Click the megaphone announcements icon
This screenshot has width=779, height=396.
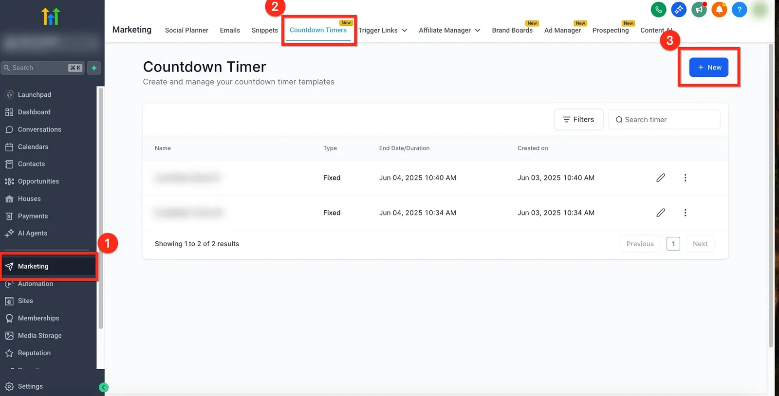coord(699,9)
